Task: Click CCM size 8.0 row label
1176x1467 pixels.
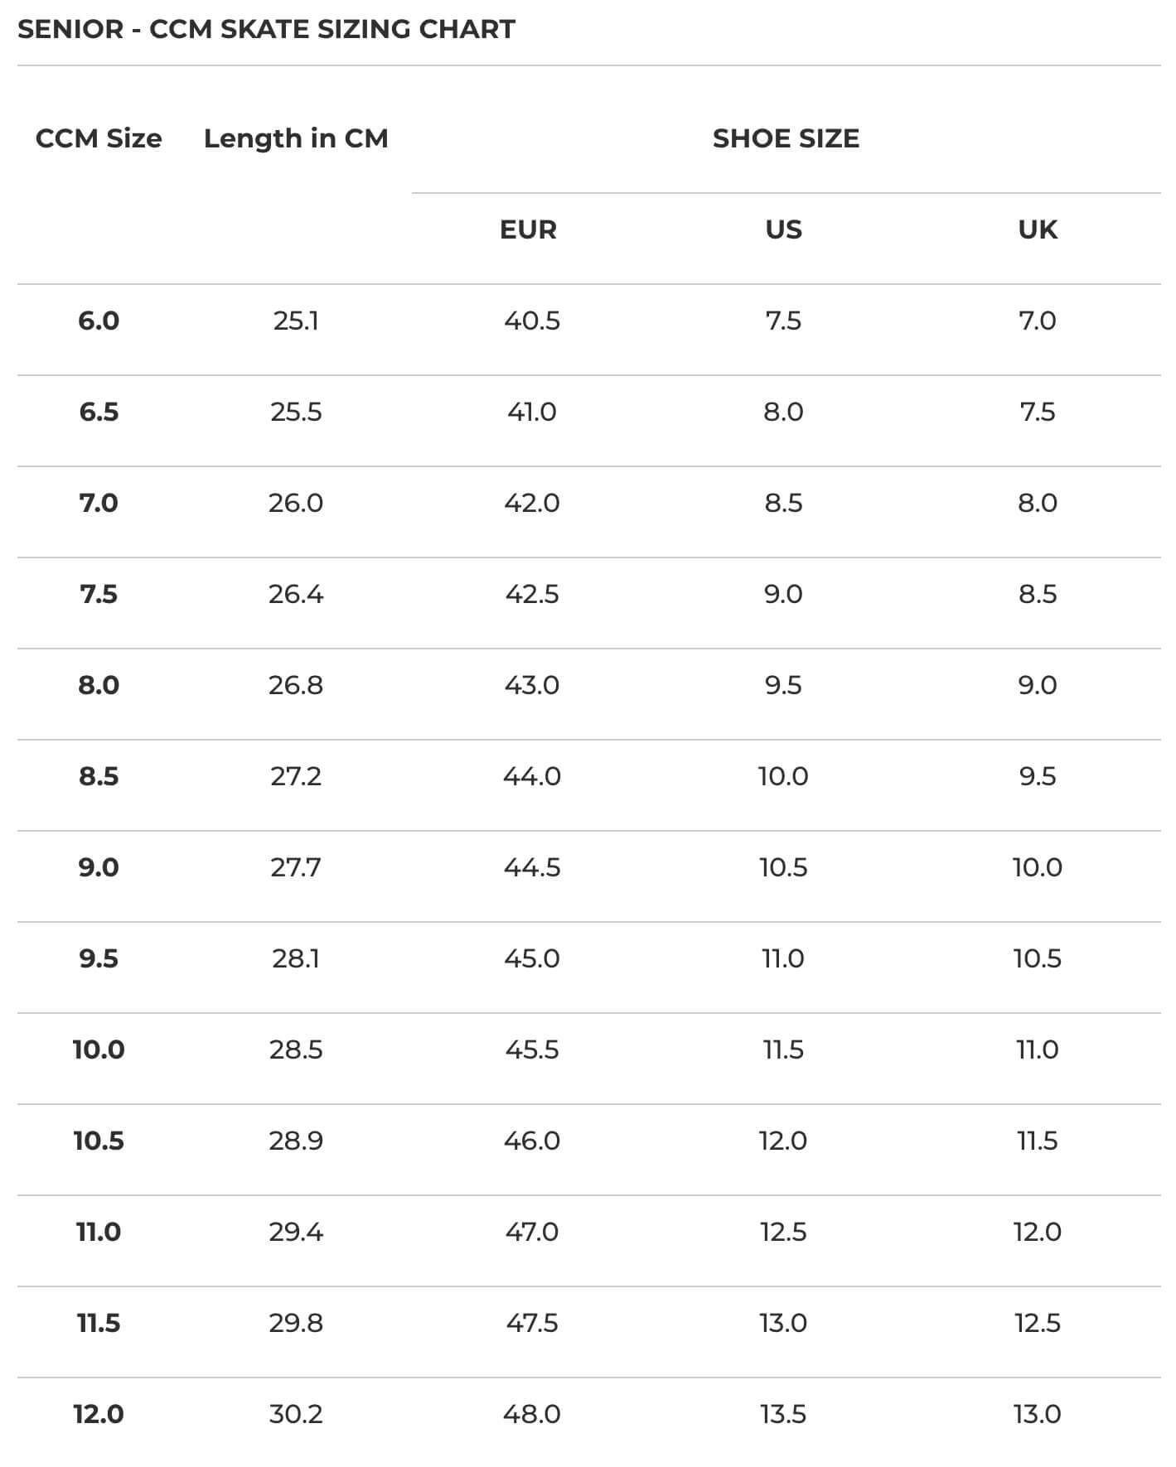Action: point(99,685)
